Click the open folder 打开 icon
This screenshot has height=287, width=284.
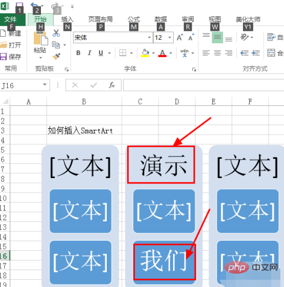tap(4, 45)
